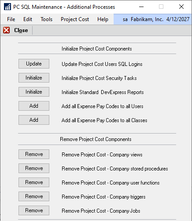192x221 pixels.
Task: Remove Company stored procedures button
Action: point(34,168)
